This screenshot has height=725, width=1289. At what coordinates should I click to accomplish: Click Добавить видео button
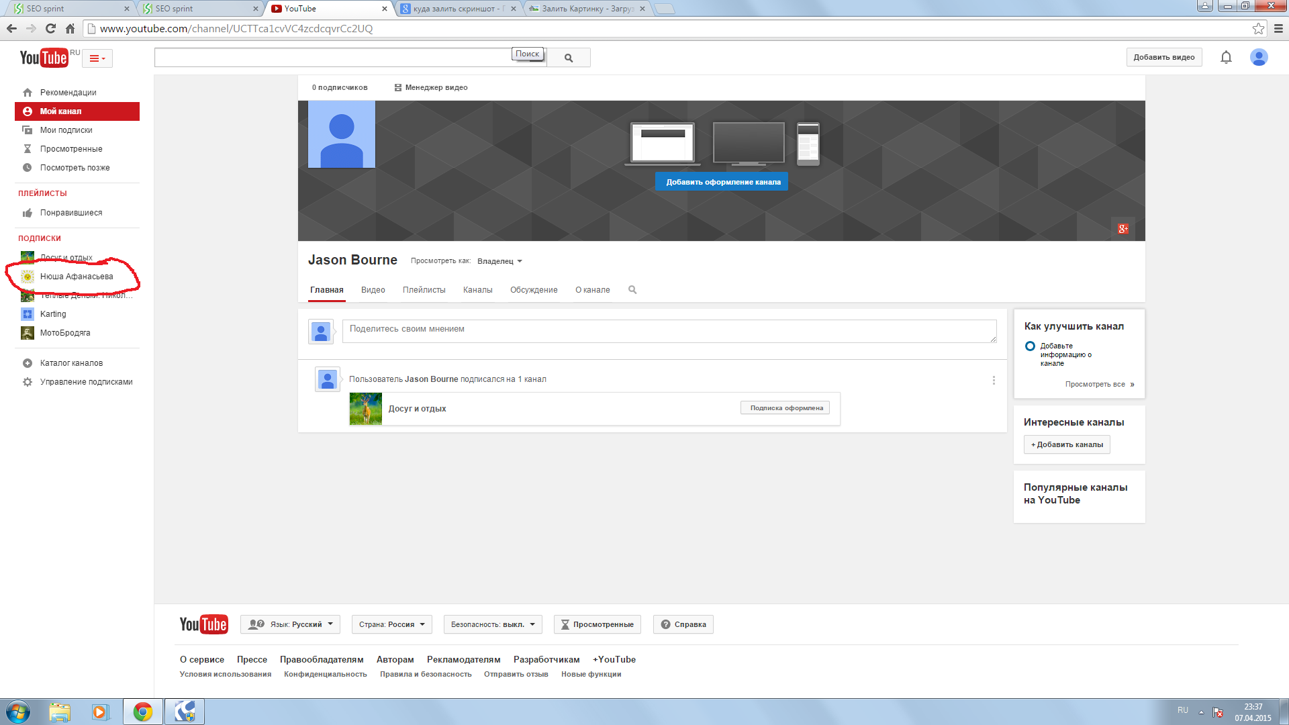click(1164, 57)
